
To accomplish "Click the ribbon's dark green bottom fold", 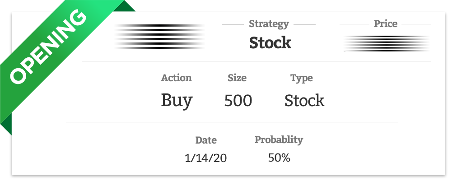I will point(6,125).
